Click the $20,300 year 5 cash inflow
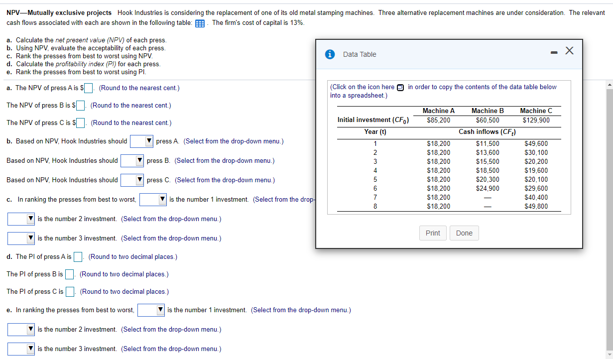The width and height of the screenshot is (613, 359). click(x=488, y=179)
